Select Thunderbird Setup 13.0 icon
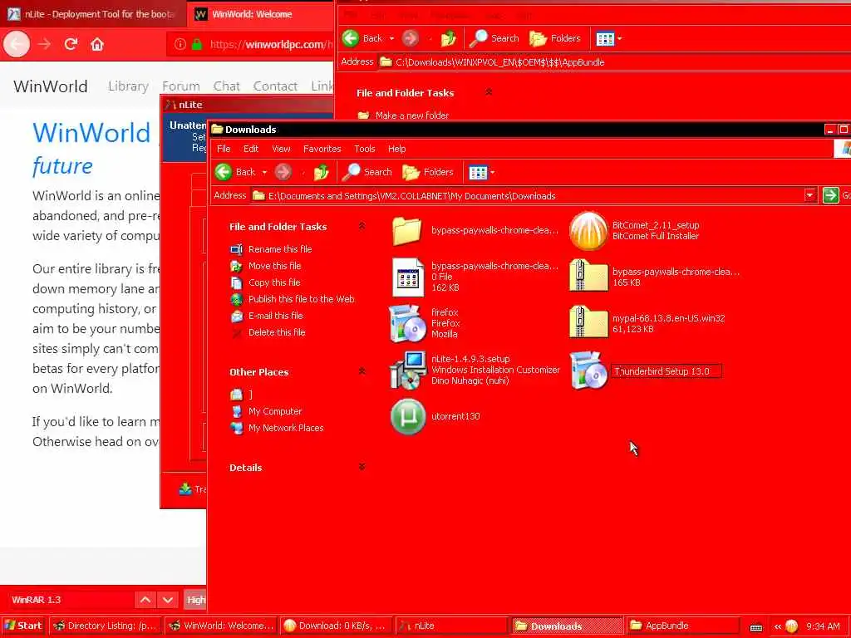 588,370
